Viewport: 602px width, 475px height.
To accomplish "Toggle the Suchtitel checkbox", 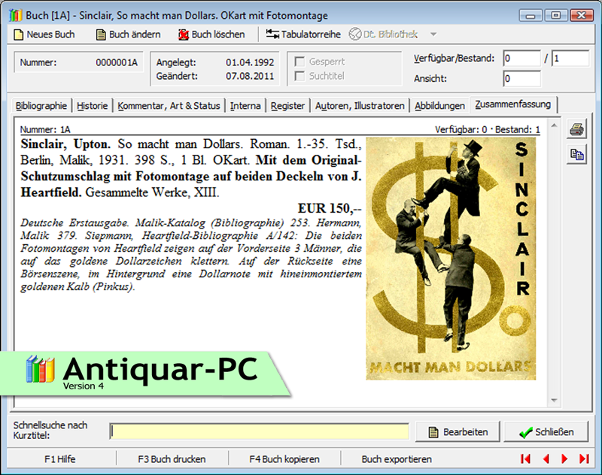I will (300, 76).
